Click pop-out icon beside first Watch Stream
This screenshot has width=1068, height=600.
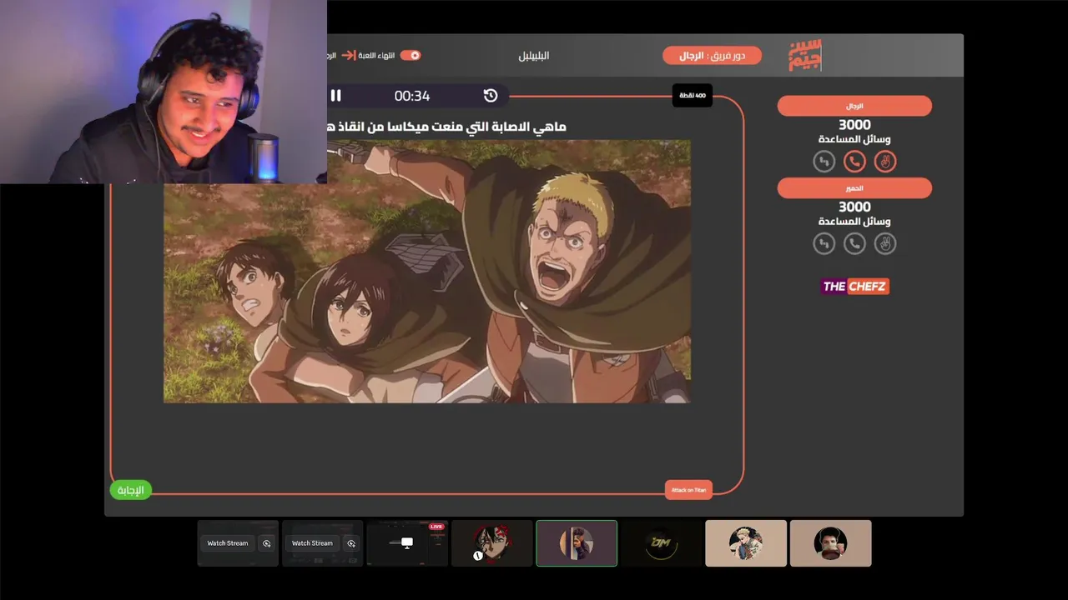point(267,543)
